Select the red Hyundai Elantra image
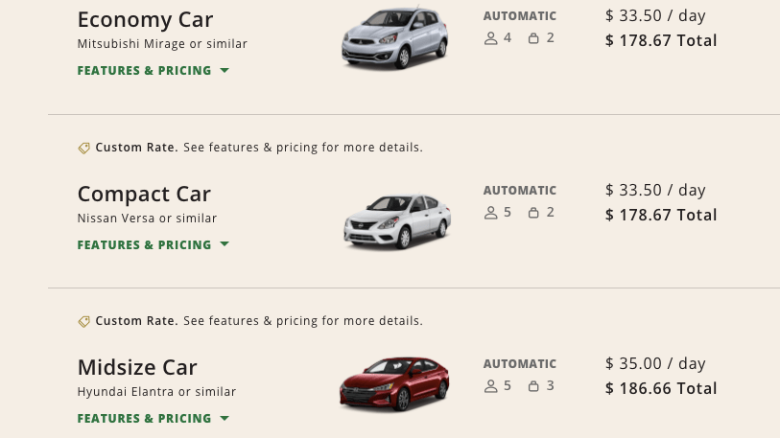 (x=394, y=384)
